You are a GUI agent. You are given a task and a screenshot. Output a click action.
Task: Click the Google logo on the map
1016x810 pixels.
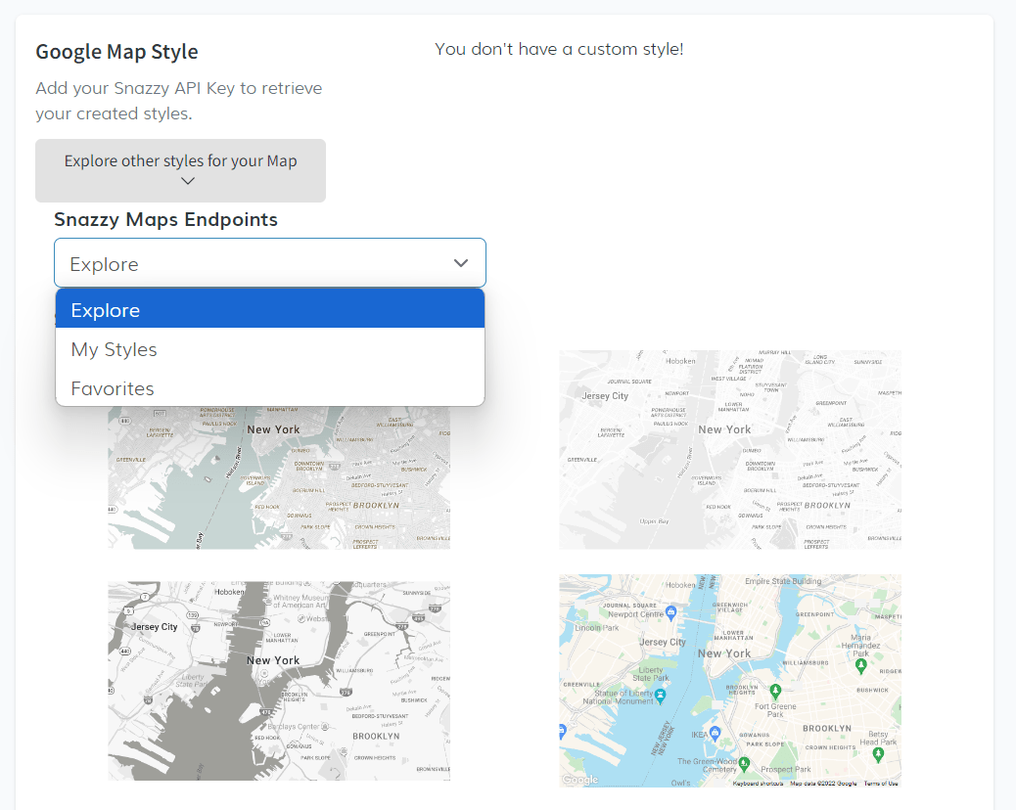(x=579, y=780)
